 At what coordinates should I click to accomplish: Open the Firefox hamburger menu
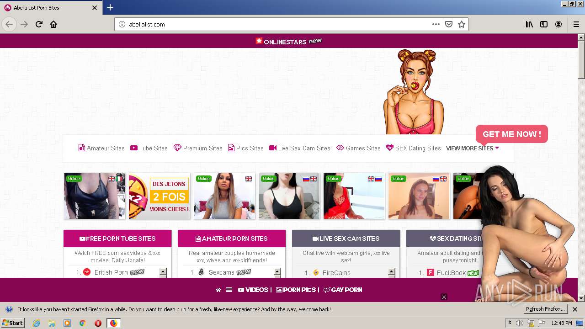tap(576, 24)
